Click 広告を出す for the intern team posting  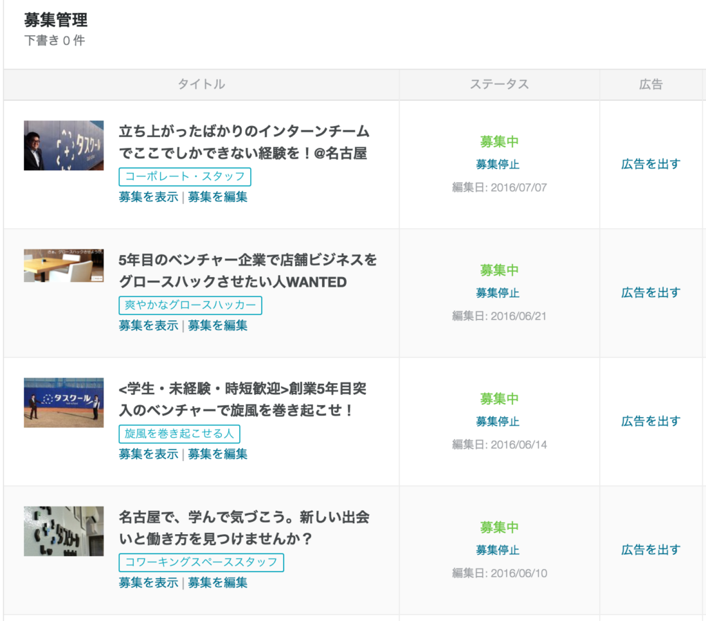[x=651, y=164]
